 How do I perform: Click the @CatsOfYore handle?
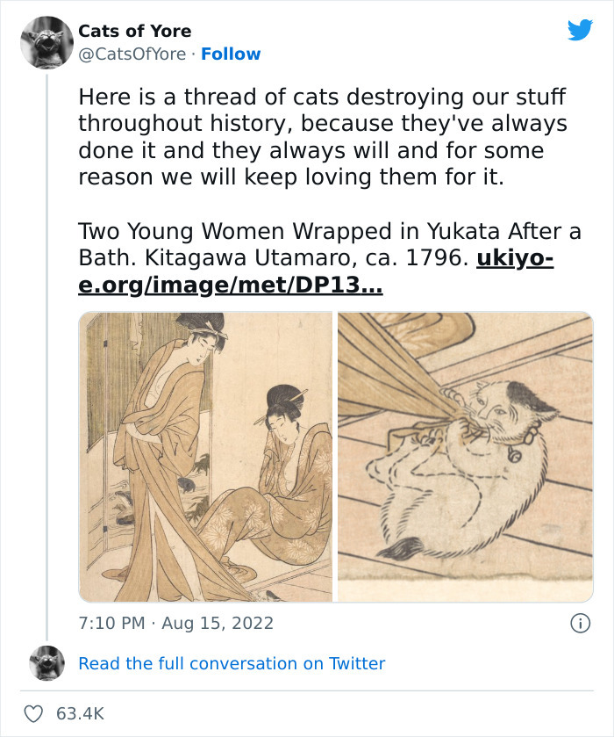point(131,54)
